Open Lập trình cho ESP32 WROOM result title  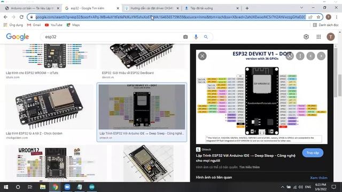[x=32, y=73]
